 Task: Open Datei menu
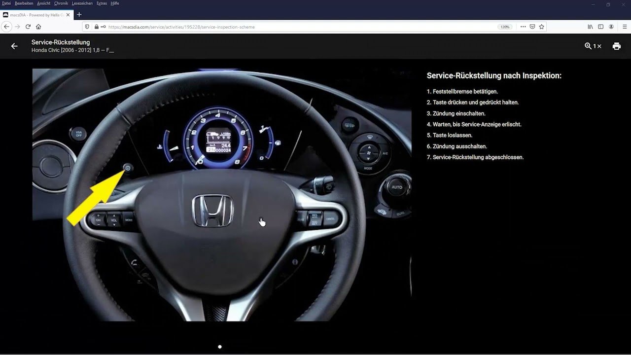[6, 3]
